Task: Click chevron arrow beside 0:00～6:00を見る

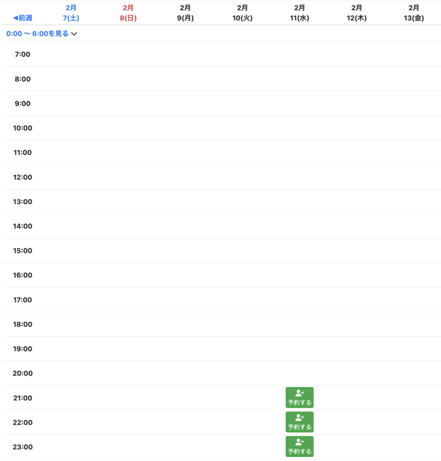Action: point(74,34)
